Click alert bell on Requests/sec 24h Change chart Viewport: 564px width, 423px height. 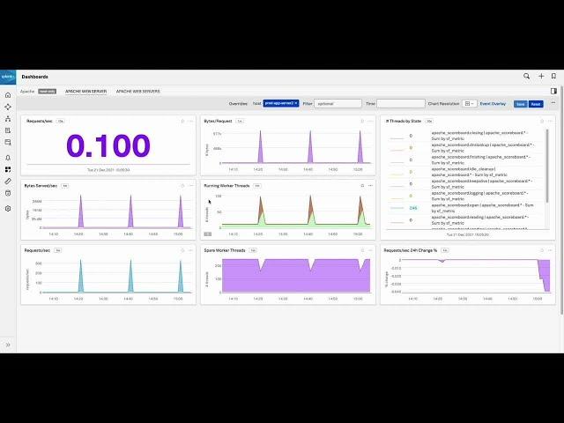click(x=542, y=250)
